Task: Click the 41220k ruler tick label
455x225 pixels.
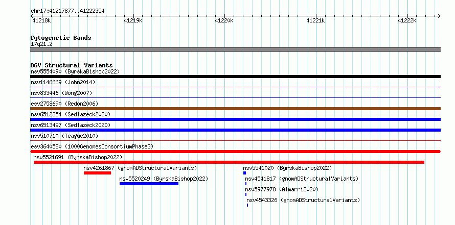Action: 224,20
